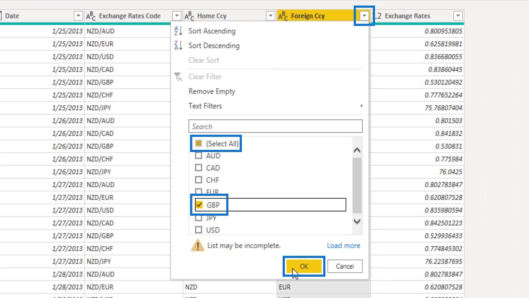Click the NZD/JPY cell in the 1/25/2013 row
This screenshot has width=529, height=298.
(128, 108)
